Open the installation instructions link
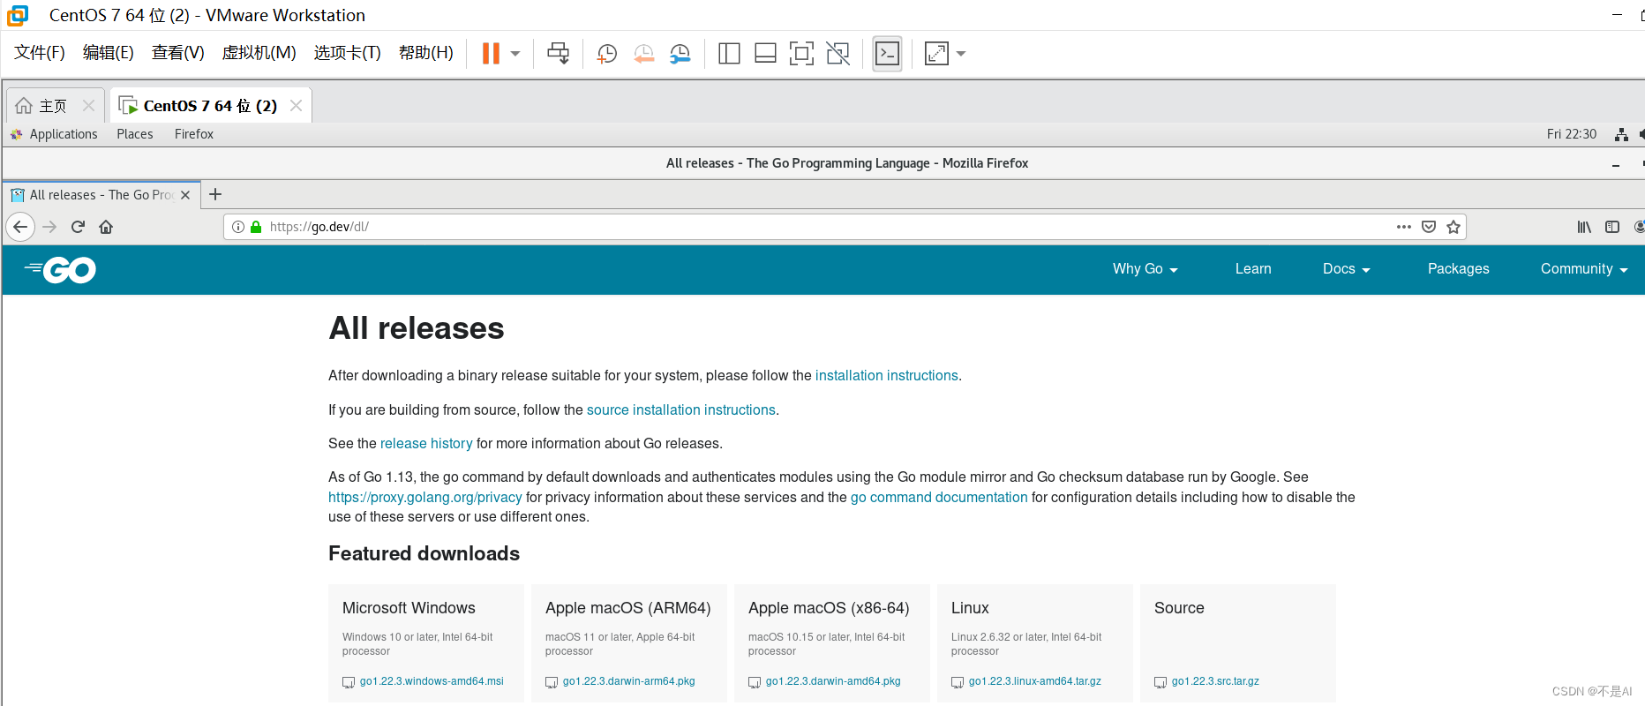 pos(886,376)
